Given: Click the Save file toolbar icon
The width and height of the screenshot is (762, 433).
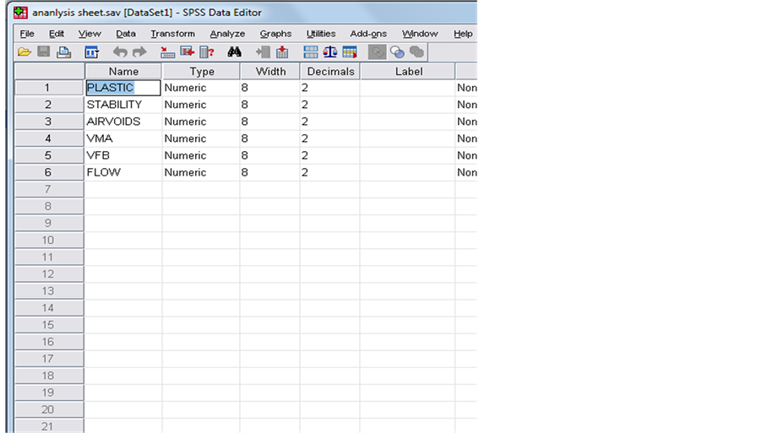Looking at the screenshot, I should (43, 52).
